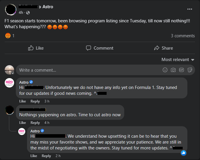Viewport: 200px width, 160px height.
Task: Insert a GIF using the GIF icon
Action: coord(181,70)
